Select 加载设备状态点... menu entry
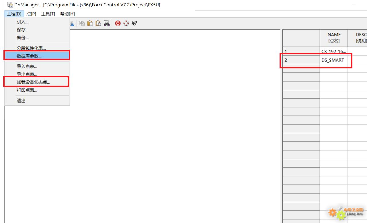 (x=37, y=82)
